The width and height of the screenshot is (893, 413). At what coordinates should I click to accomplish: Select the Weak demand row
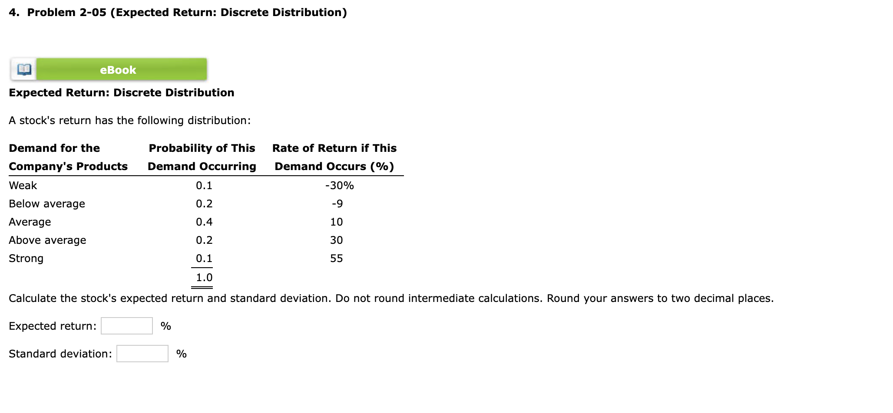(x=22, y=185)
